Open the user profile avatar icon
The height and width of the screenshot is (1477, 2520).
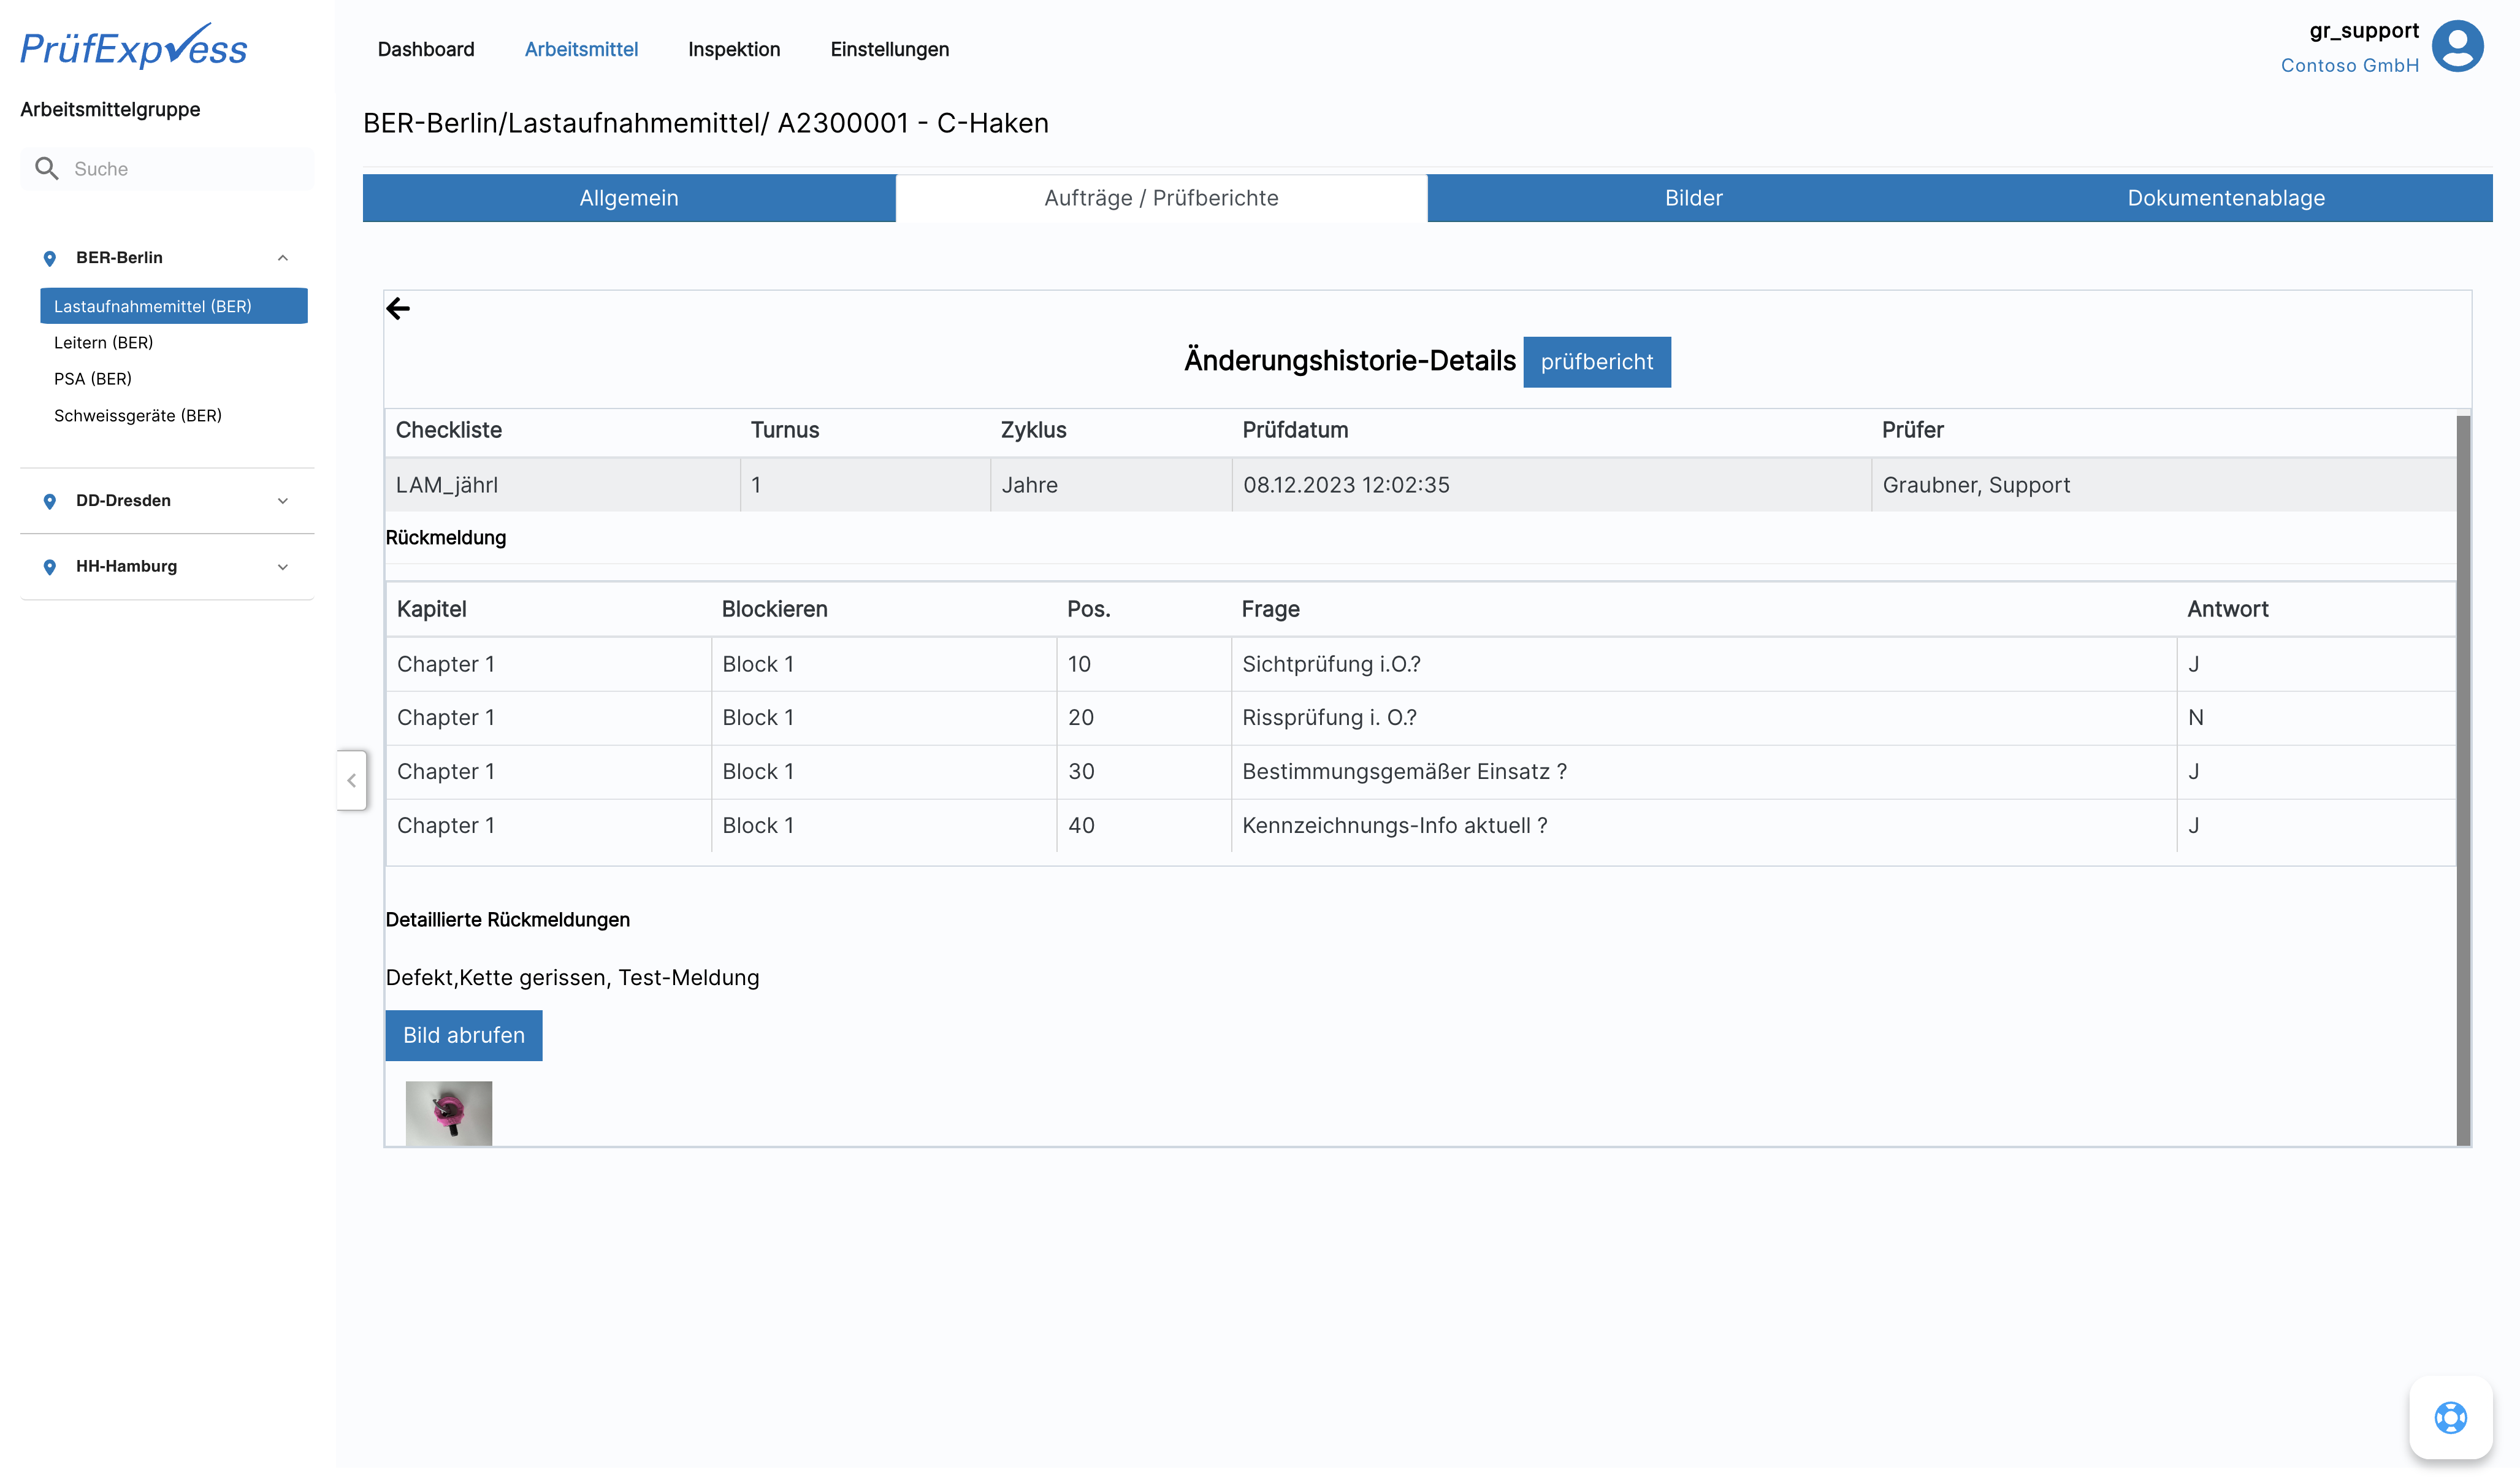pyautogui.click(x=2457, y=46)
